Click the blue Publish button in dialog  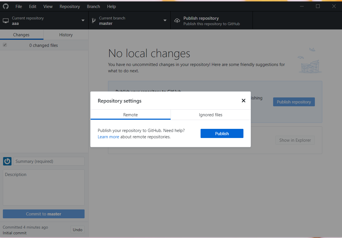[x=222, y=133]
